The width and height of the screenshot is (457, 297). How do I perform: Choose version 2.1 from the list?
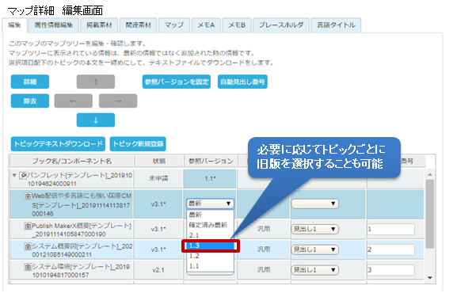pyautogui.click(x=210, y=235)
